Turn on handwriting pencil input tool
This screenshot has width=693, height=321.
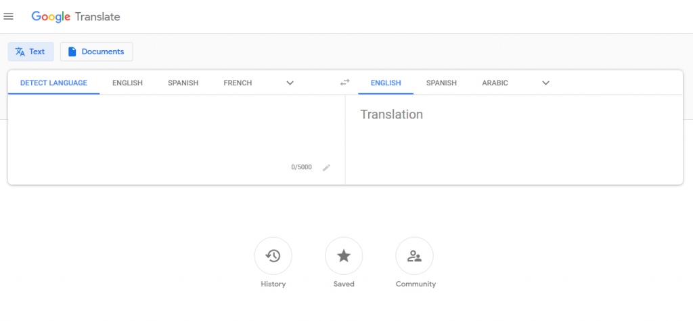click(x=327, y=167)
